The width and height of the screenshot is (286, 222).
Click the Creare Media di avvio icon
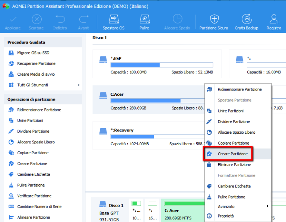point(11,74)
